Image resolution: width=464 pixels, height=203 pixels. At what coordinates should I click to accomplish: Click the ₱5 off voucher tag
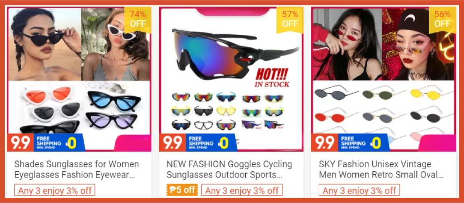(x=182, y=190)
